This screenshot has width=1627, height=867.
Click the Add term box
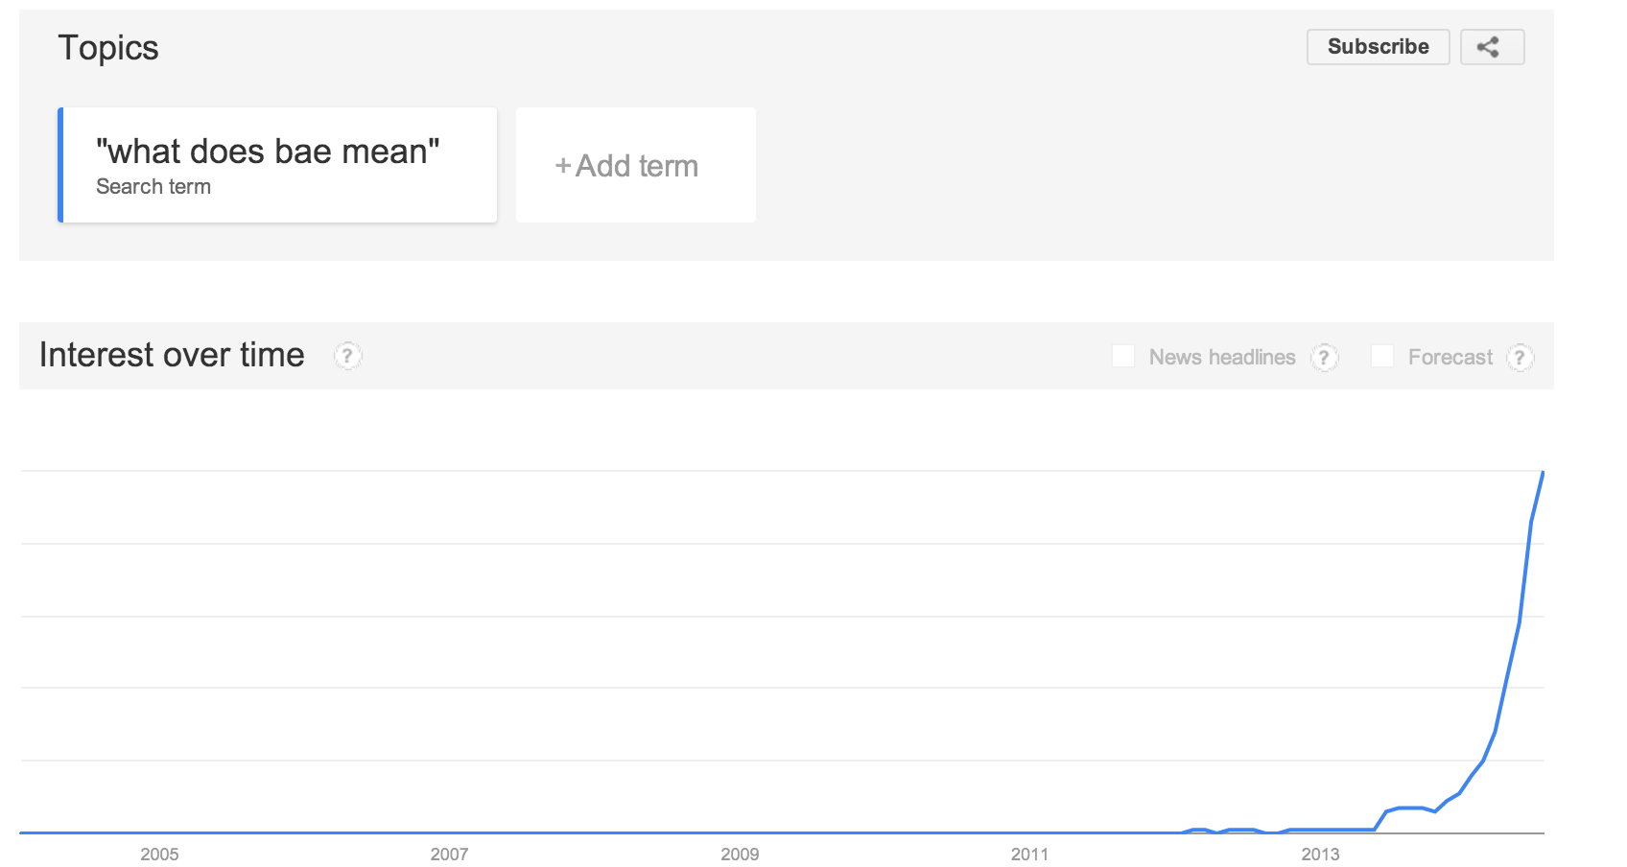[635, 165]
